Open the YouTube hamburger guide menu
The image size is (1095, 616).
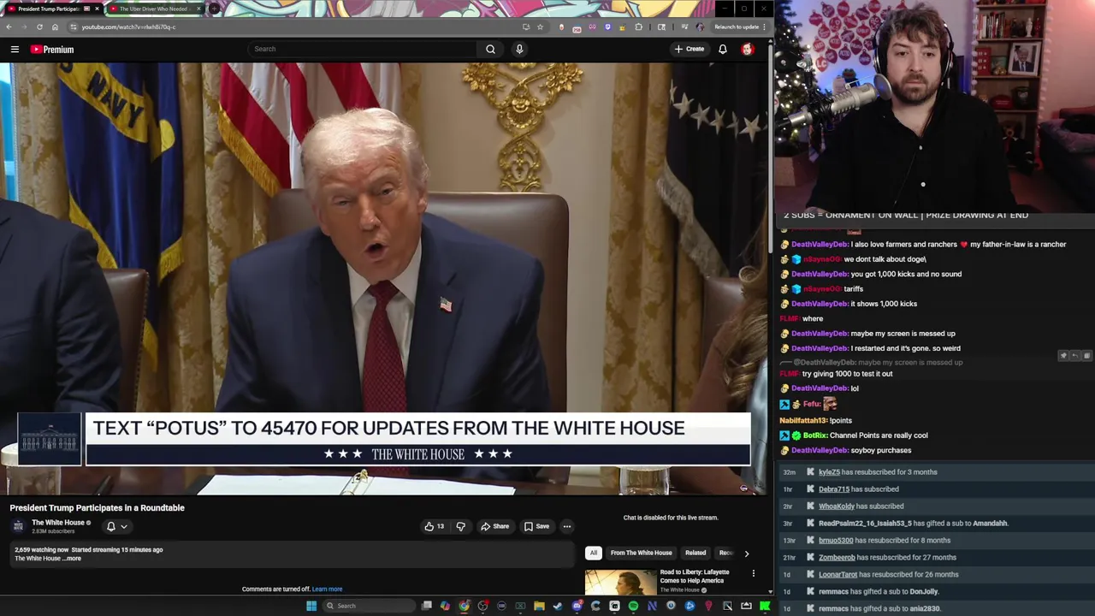(15, 50)
